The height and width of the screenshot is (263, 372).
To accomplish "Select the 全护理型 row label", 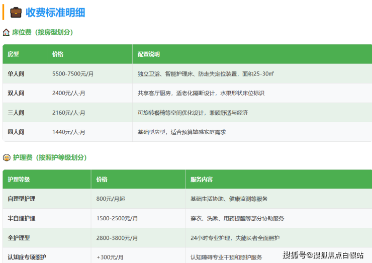I will coord(19,237).
